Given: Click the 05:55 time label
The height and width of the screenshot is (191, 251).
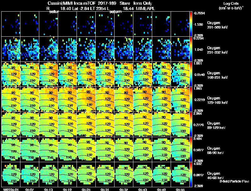Looking at the screenshot, I should [180, 190].
